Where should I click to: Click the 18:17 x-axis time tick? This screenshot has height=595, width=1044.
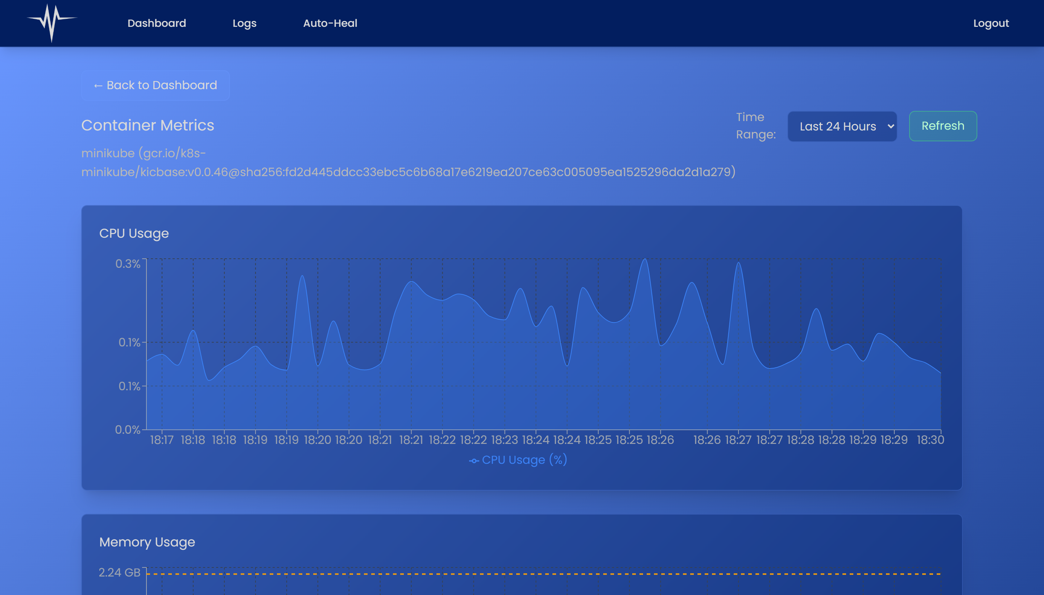[161, 440]
